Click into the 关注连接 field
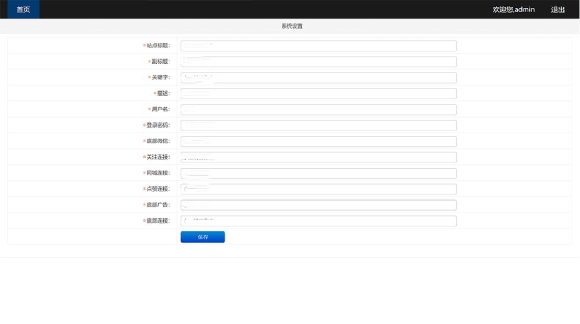The height and width of the screenshot is (324, 580). [318, 157]
